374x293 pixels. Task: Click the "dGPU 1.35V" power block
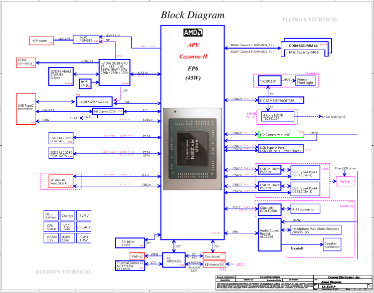coord(84,238)
